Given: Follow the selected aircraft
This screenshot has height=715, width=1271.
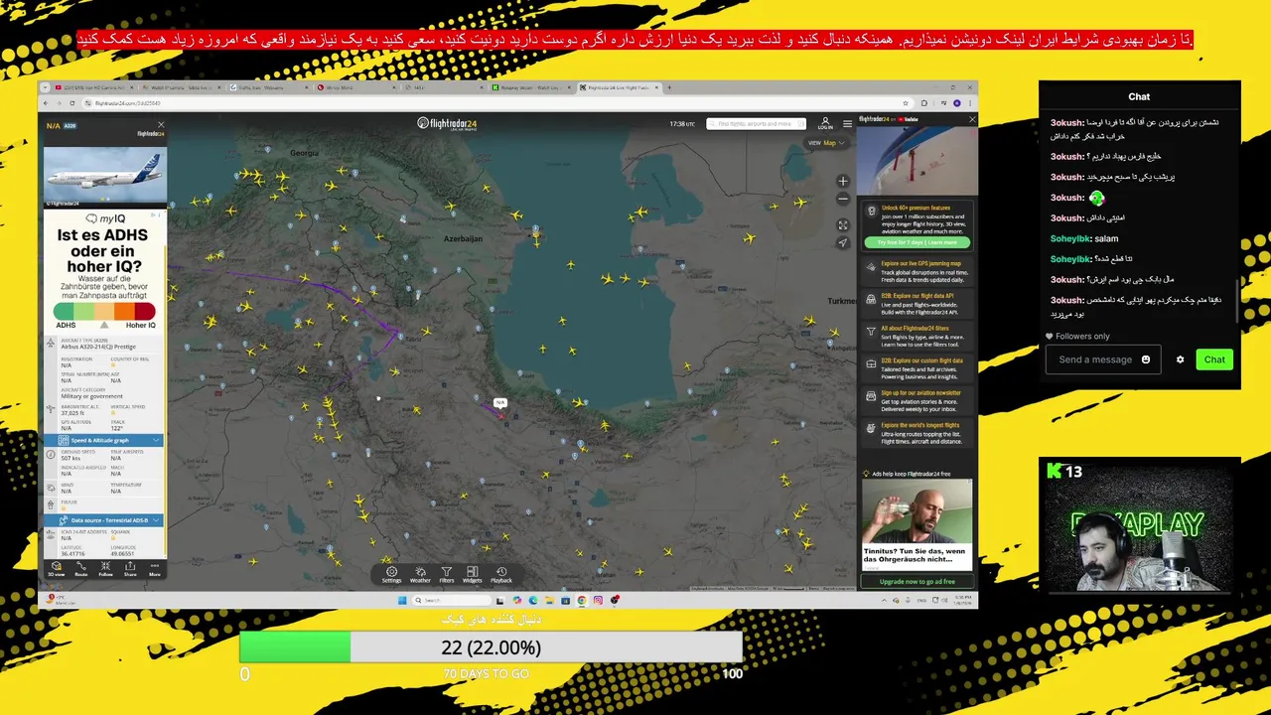Looking at the screenshot, I should [105, 568].
